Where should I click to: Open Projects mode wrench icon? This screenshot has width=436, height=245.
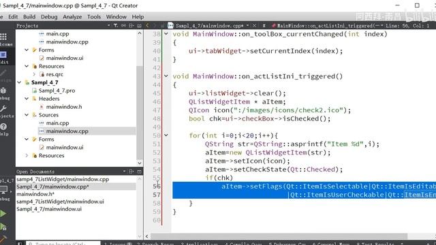click(3, 108)
